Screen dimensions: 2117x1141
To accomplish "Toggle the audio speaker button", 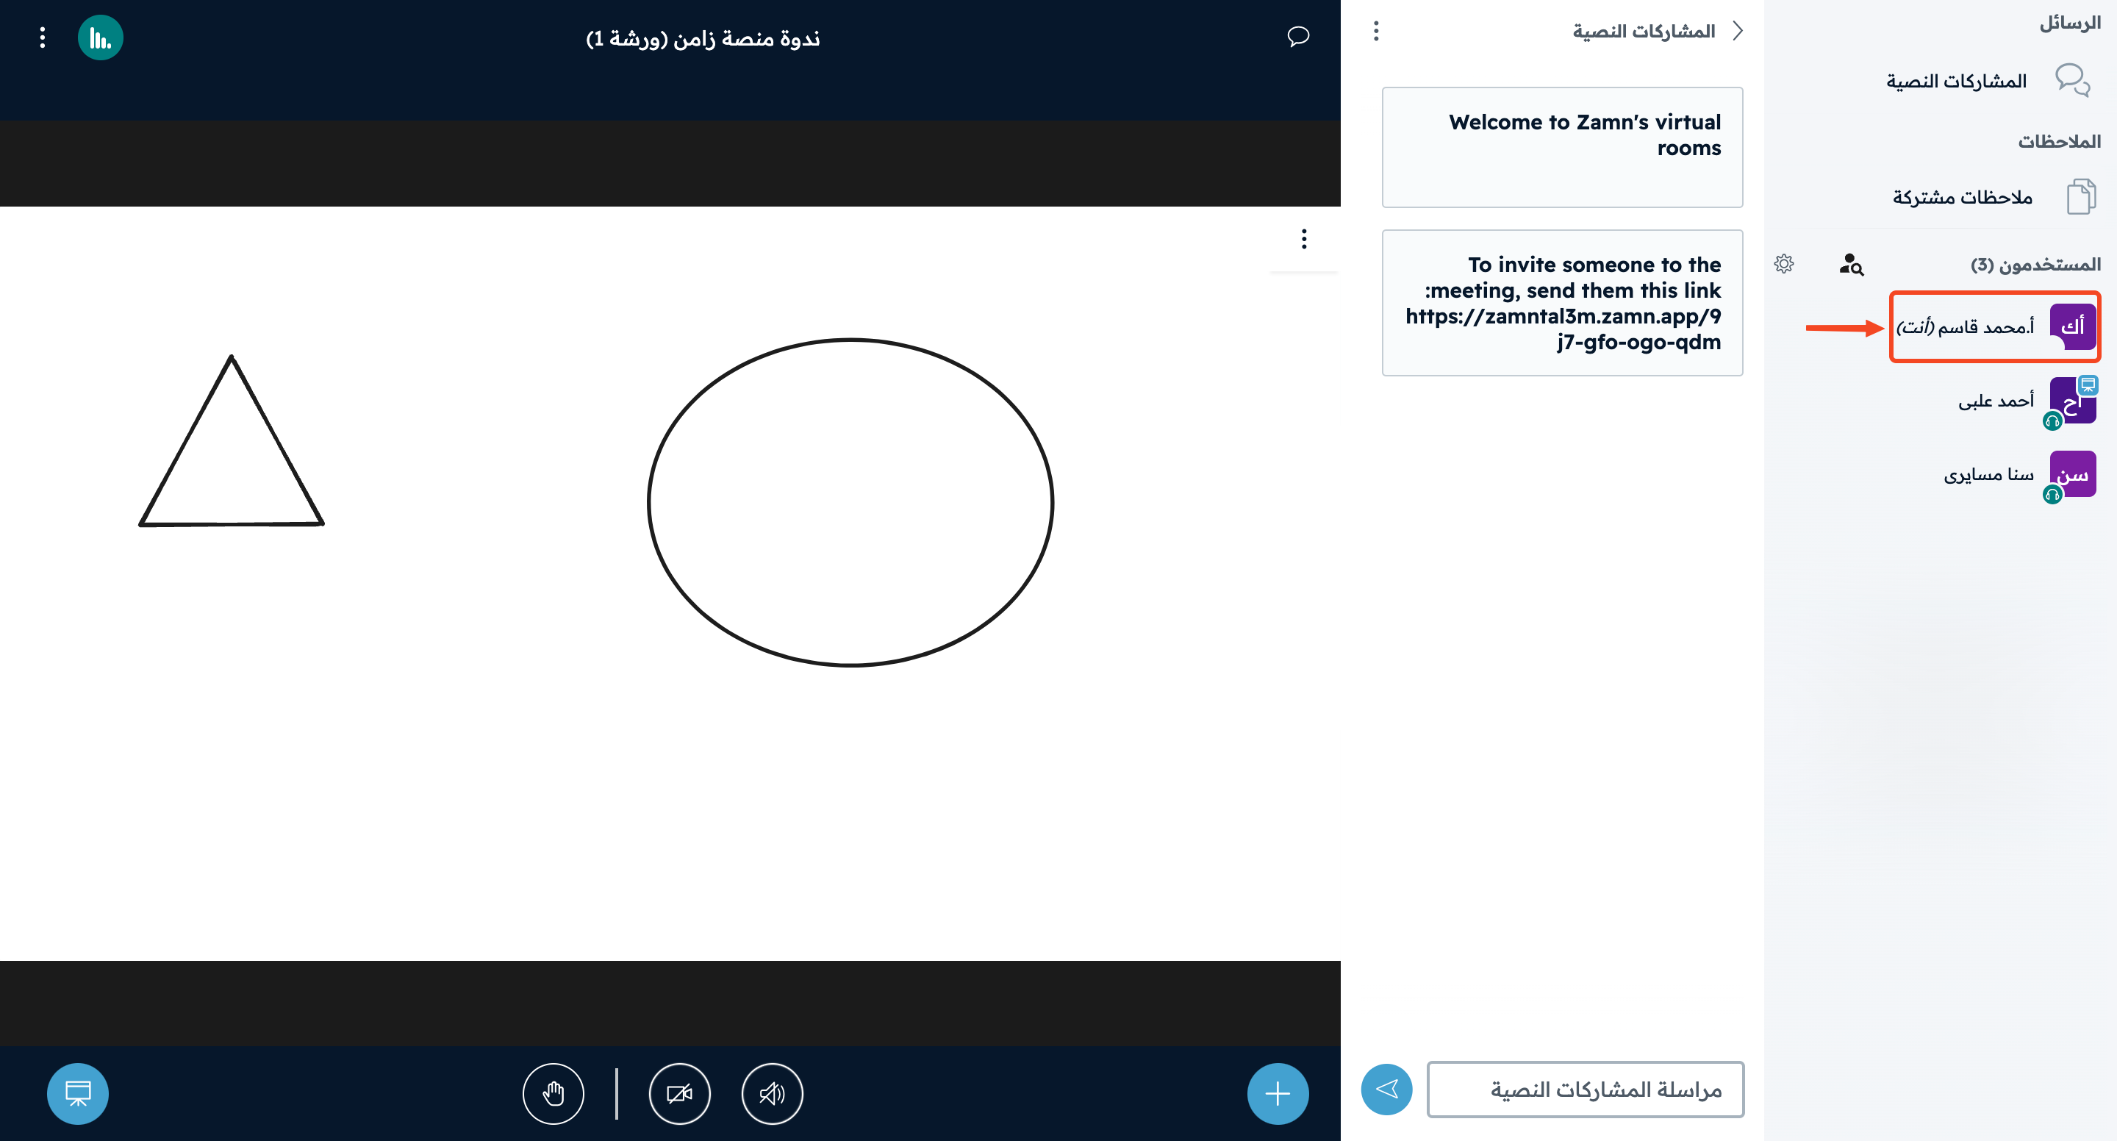I will [x=772, y=1093].
